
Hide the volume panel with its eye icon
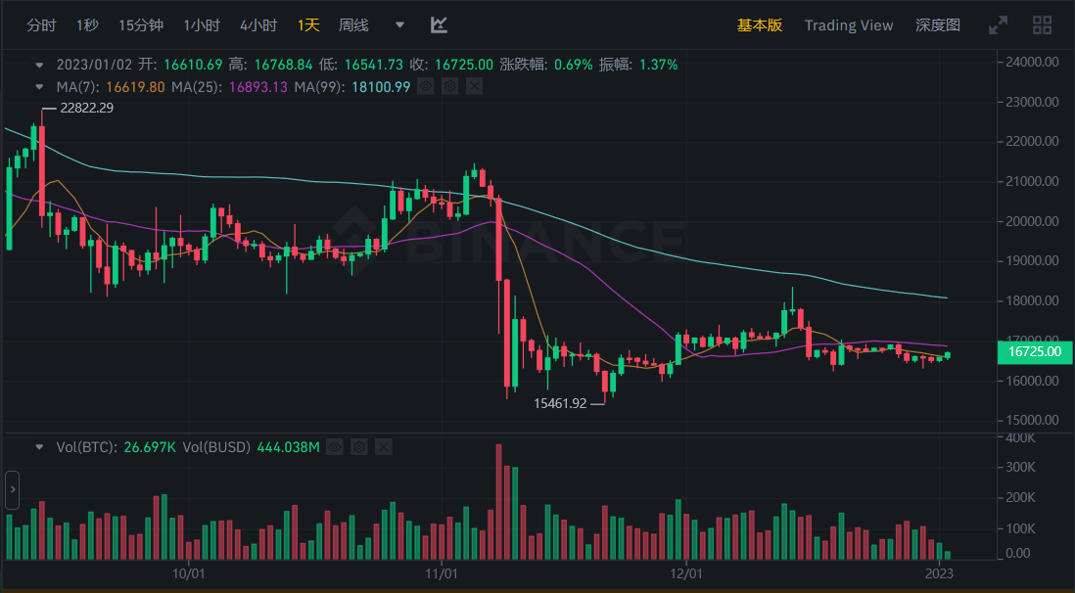(335, 446)
